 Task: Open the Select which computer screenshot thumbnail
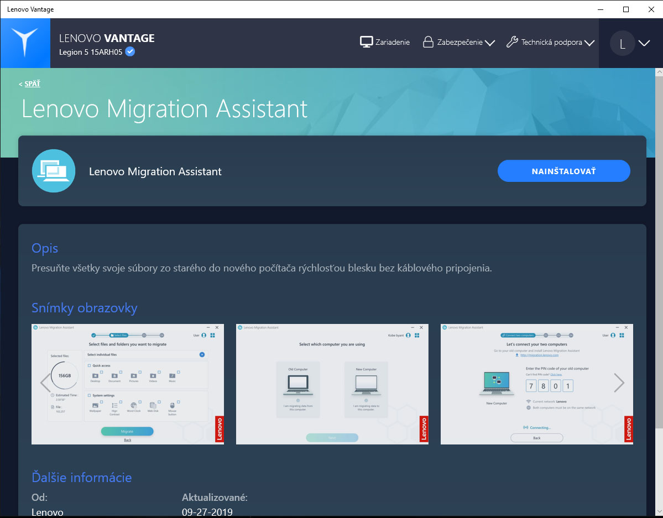(332, 384)
